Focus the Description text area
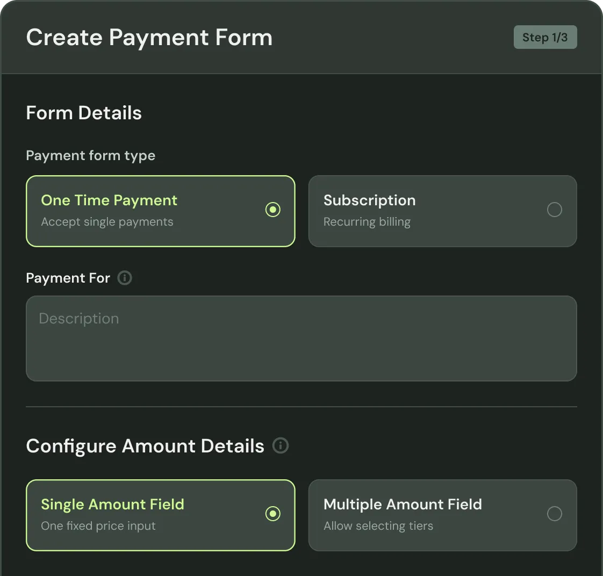This screenshot has width=603, height=576. coord(301,339)
